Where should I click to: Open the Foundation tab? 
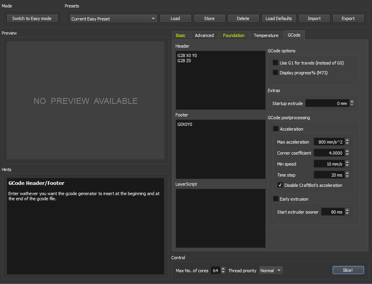234,35
